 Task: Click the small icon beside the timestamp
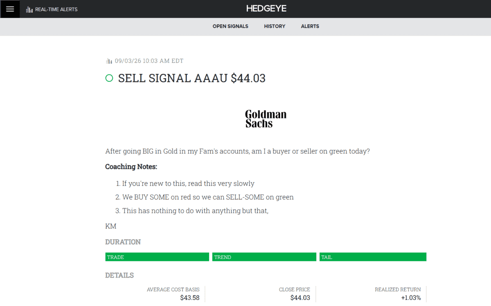point(109,61)
